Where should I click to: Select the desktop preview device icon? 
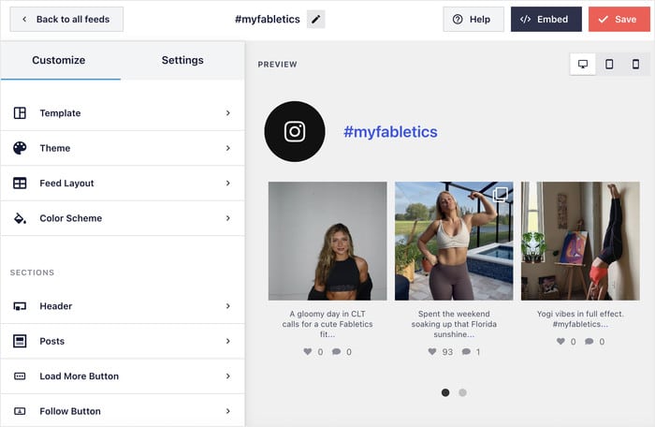pos(583,64)
